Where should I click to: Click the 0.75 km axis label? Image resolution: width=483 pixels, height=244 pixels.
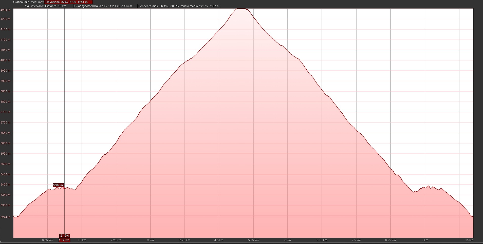[x=47, y=240]
